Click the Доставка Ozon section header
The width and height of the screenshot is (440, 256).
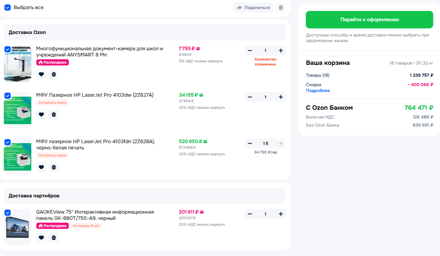pyautogui.click(x=145, y=32)
